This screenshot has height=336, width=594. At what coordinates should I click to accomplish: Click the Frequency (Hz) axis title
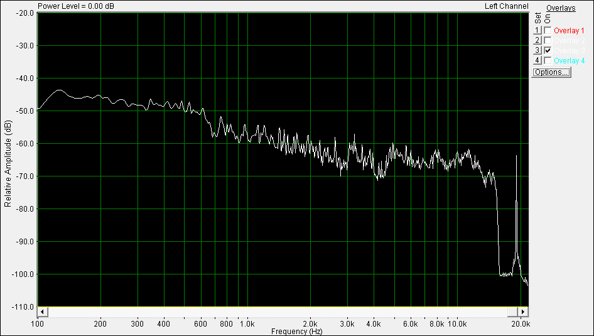296,332
